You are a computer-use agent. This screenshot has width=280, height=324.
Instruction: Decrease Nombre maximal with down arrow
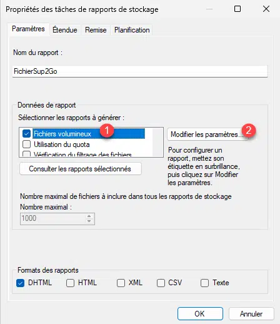point(89,221)
